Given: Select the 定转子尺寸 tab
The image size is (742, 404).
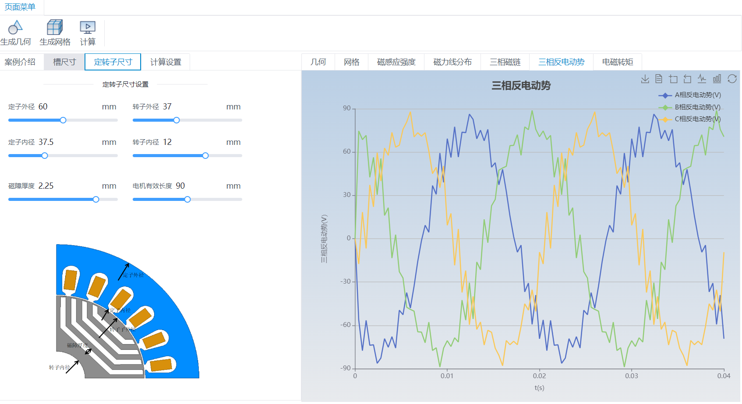Looking at the screenshot, I should (113, 62).
